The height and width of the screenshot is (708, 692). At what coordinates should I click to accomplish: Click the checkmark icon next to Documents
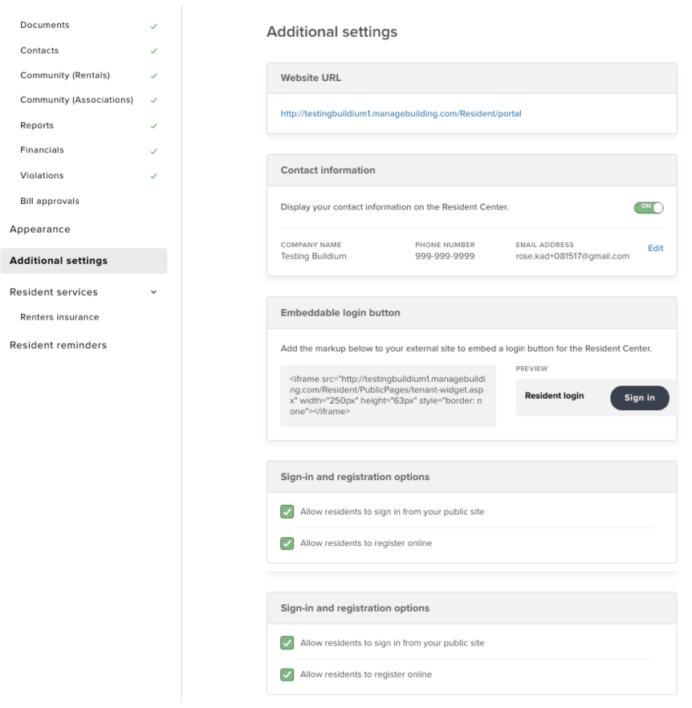click(x=153, y=26)
